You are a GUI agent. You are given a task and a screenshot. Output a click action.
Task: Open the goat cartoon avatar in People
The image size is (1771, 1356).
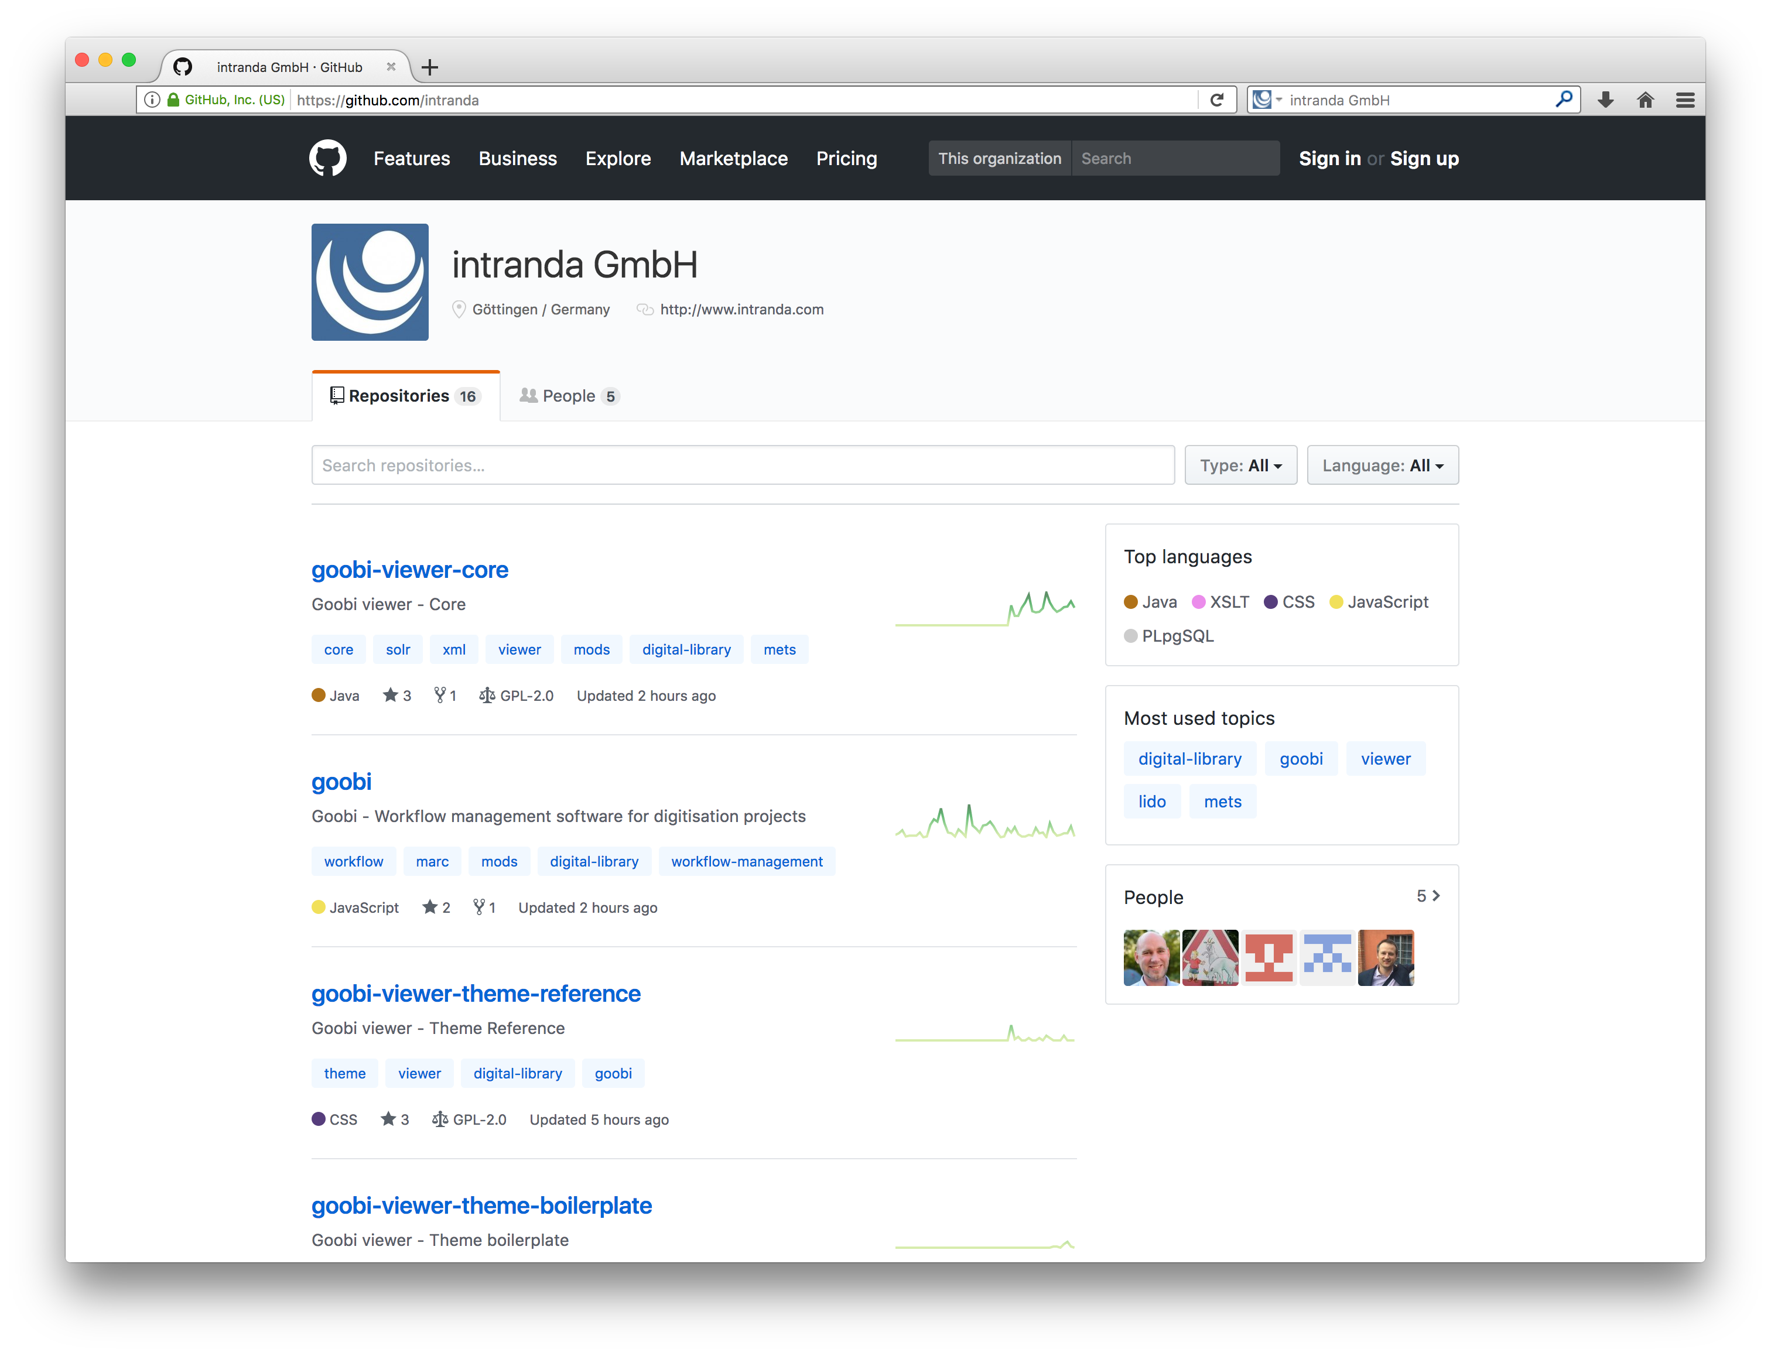click(x=1210, y=957)
